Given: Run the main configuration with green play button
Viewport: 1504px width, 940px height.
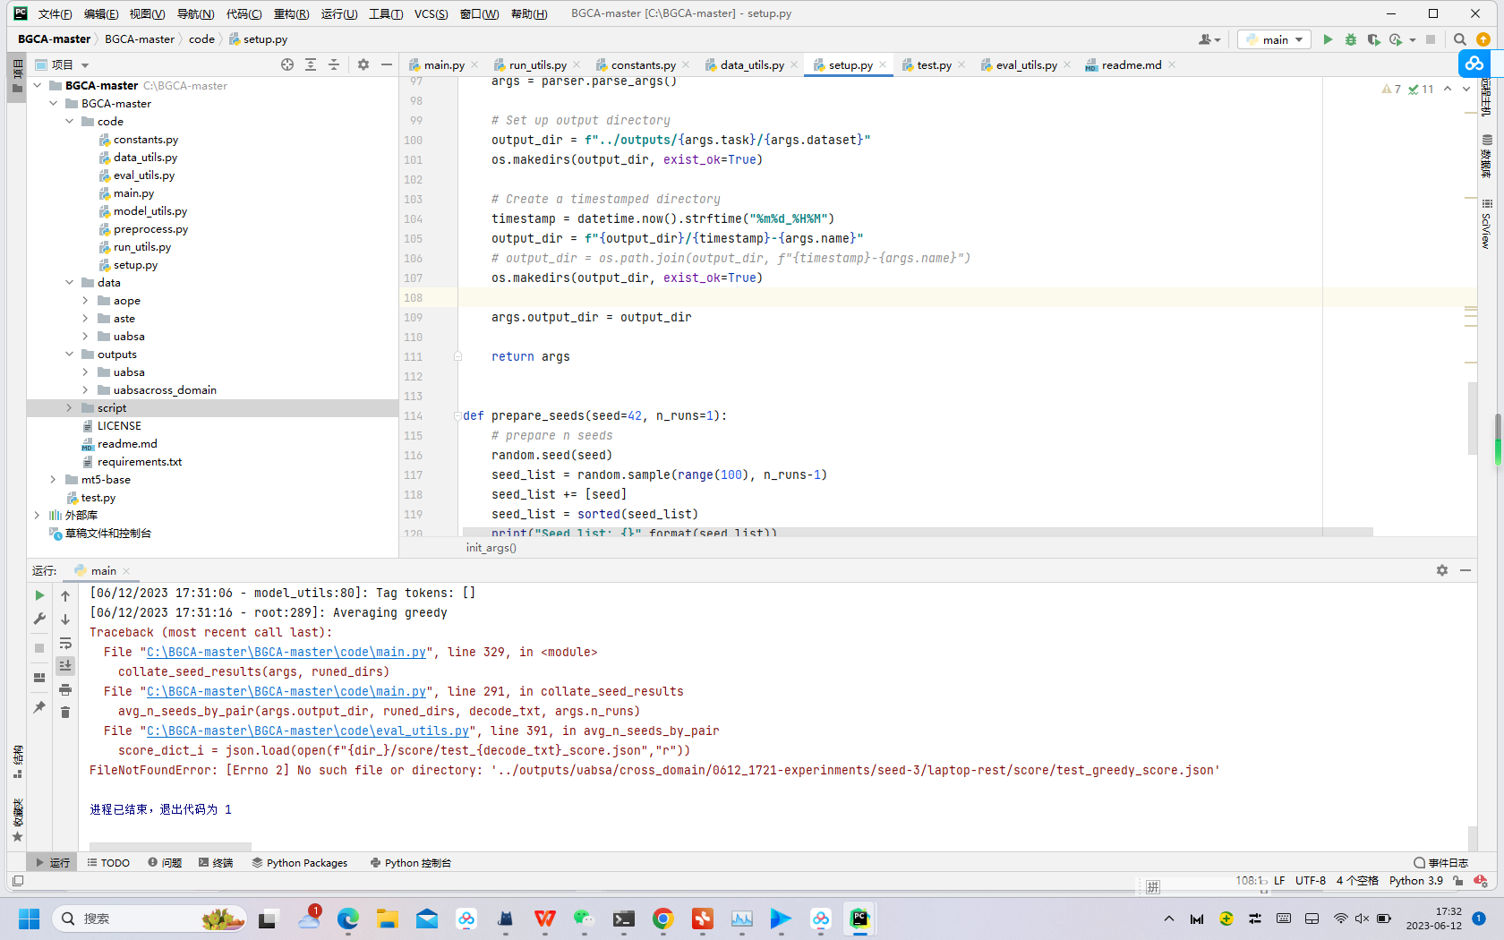Looking at the screenshot, I should coord(1328,39).
